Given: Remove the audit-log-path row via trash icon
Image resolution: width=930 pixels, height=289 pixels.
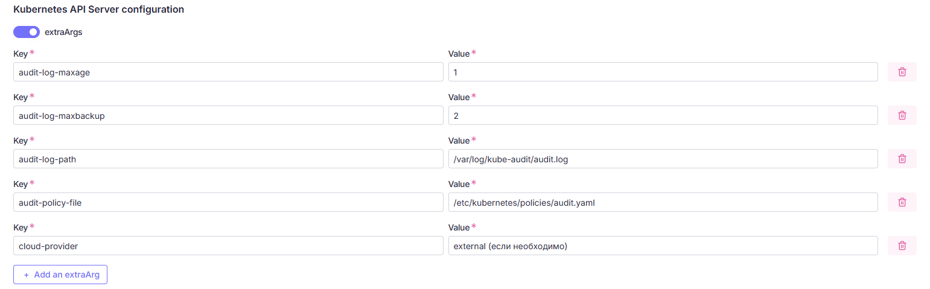Looking at the screenshot, I should [902, 159].
